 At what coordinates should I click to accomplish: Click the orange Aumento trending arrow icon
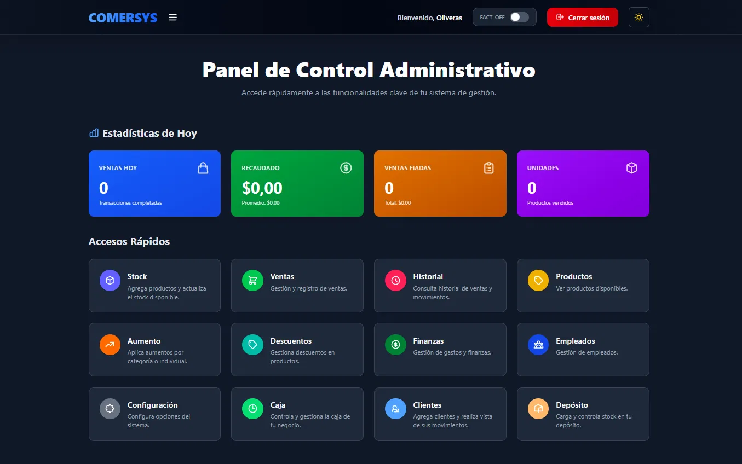click(110, 345)
